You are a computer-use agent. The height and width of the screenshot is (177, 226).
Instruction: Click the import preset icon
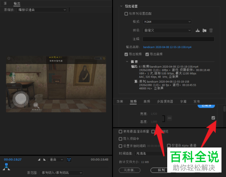click(204, 30)
